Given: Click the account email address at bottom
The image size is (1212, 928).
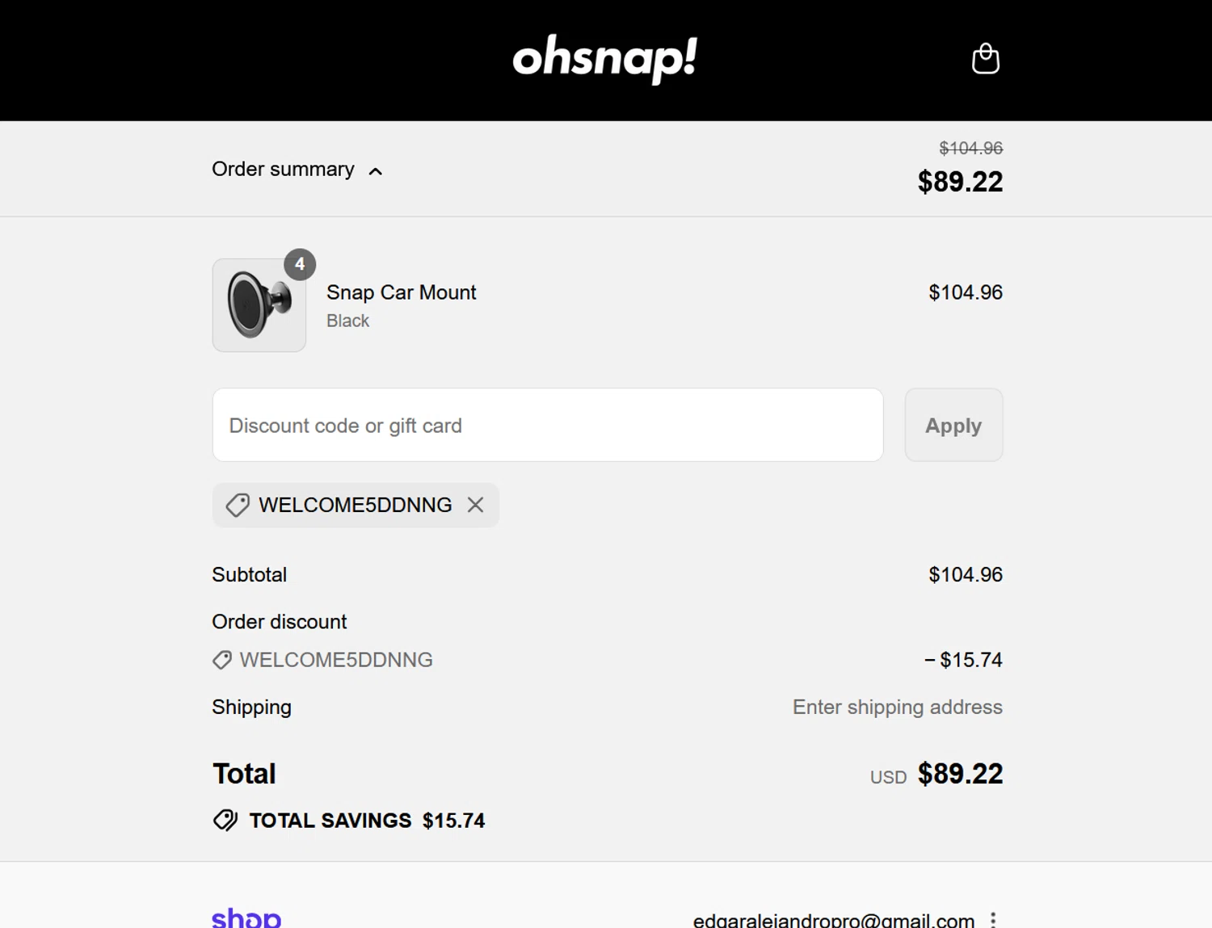Looking at the screenshot, I should (833, 920).
